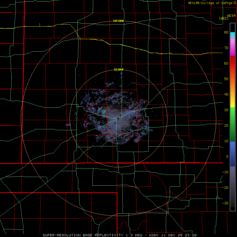Click the 70 dBZ scale value

[x=226, y=48]
